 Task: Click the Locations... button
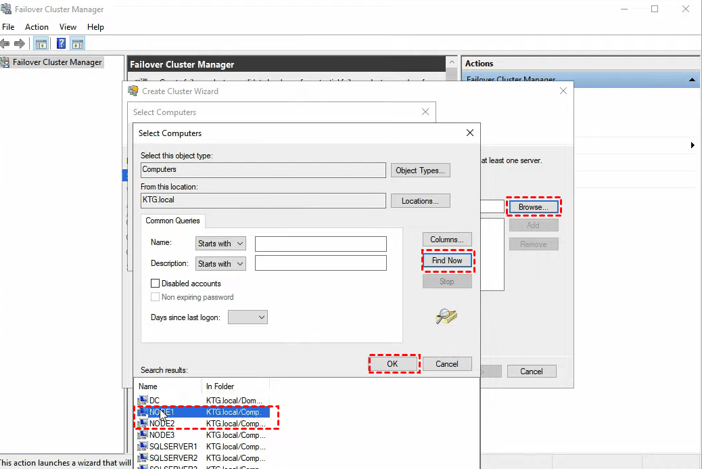(x=420, y=201)
